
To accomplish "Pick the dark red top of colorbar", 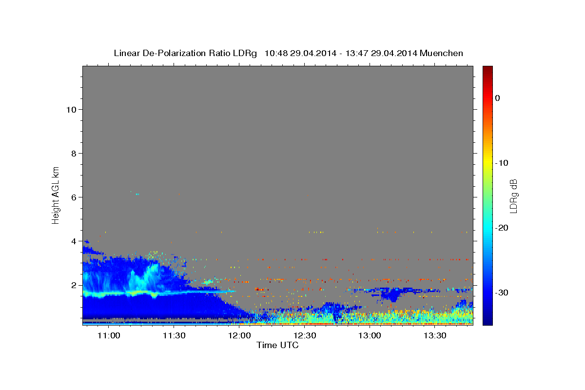I will pyautogui.click(x=487, y=69).
